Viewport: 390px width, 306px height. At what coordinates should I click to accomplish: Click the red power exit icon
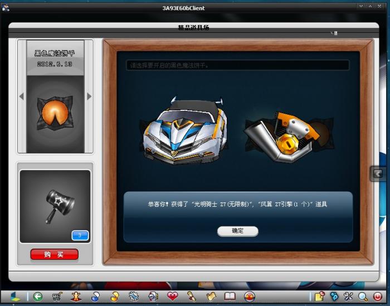point(378,297)
